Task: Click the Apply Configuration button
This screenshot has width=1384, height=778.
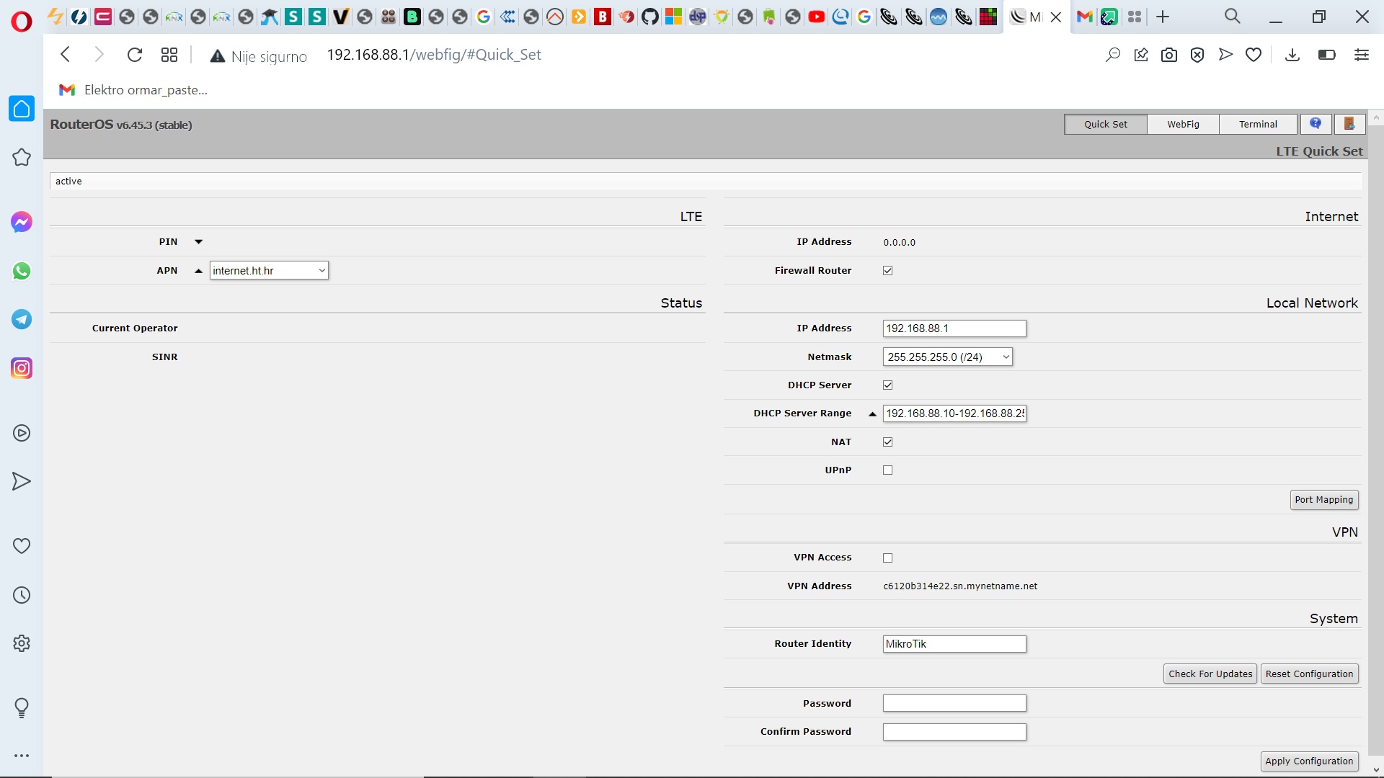Action: point(1308,761)
